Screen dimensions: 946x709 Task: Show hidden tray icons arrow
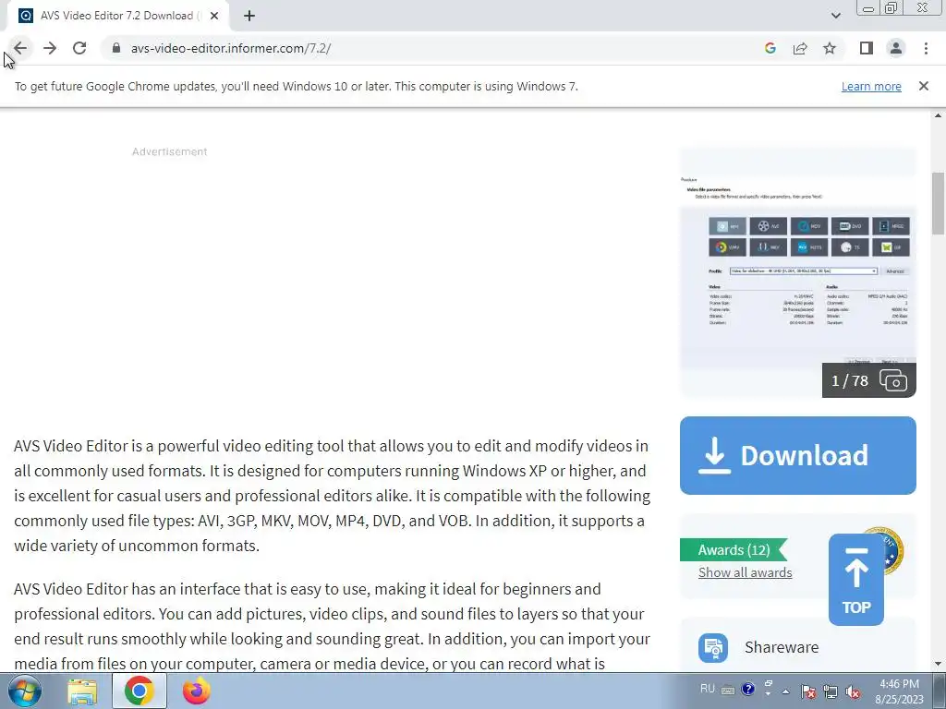pos(785,691)
